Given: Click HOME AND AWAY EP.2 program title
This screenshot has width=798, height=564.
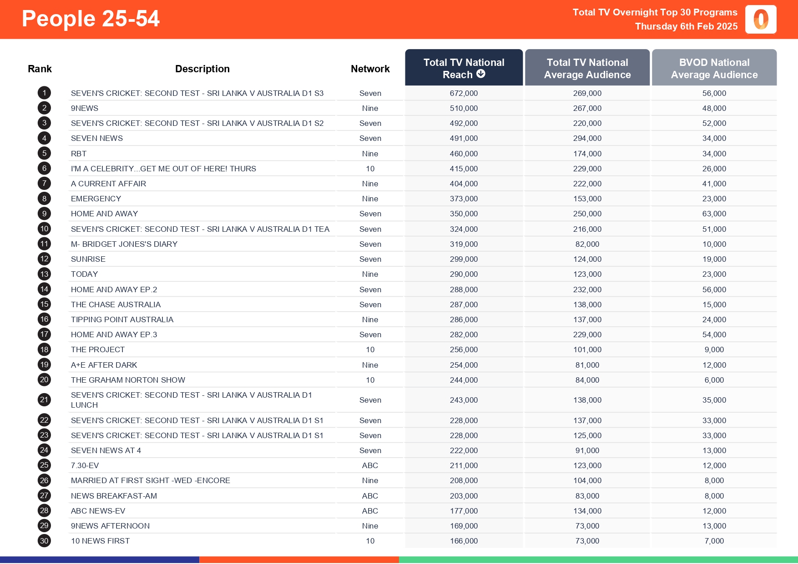Looking at the screenshot, I should [x=114, y=289].
